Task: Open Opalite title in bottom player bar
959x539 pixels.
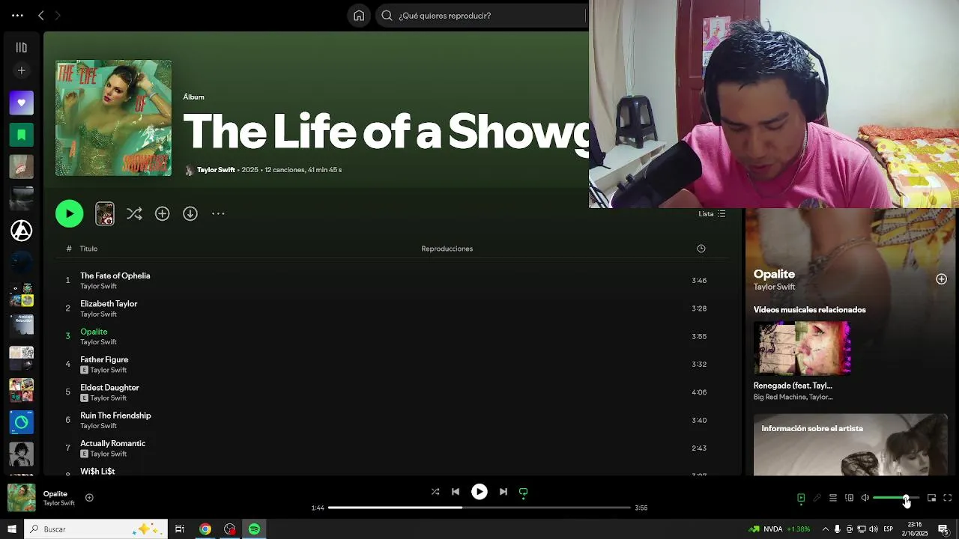Action: (x=55, y=494)
